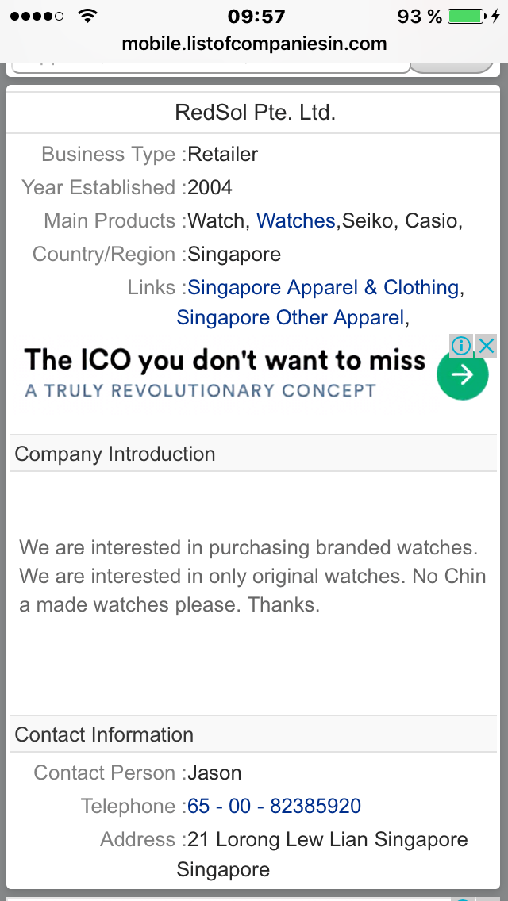The height and width of the screenshot is (901, 508).
Task: Follow the Singapore Other Apparel link
Action: coord(290,317)
